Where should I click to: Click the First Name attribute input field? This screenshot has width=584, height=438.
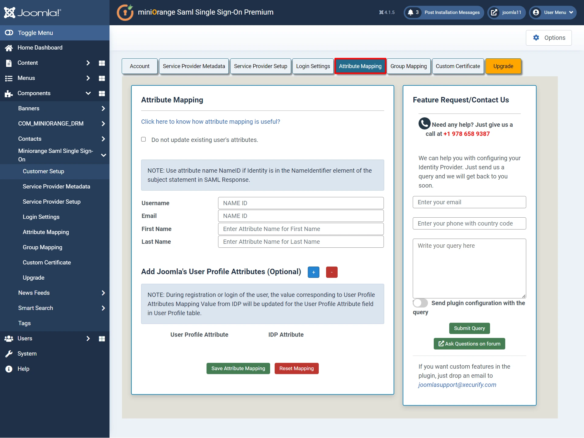coord(301,229)
